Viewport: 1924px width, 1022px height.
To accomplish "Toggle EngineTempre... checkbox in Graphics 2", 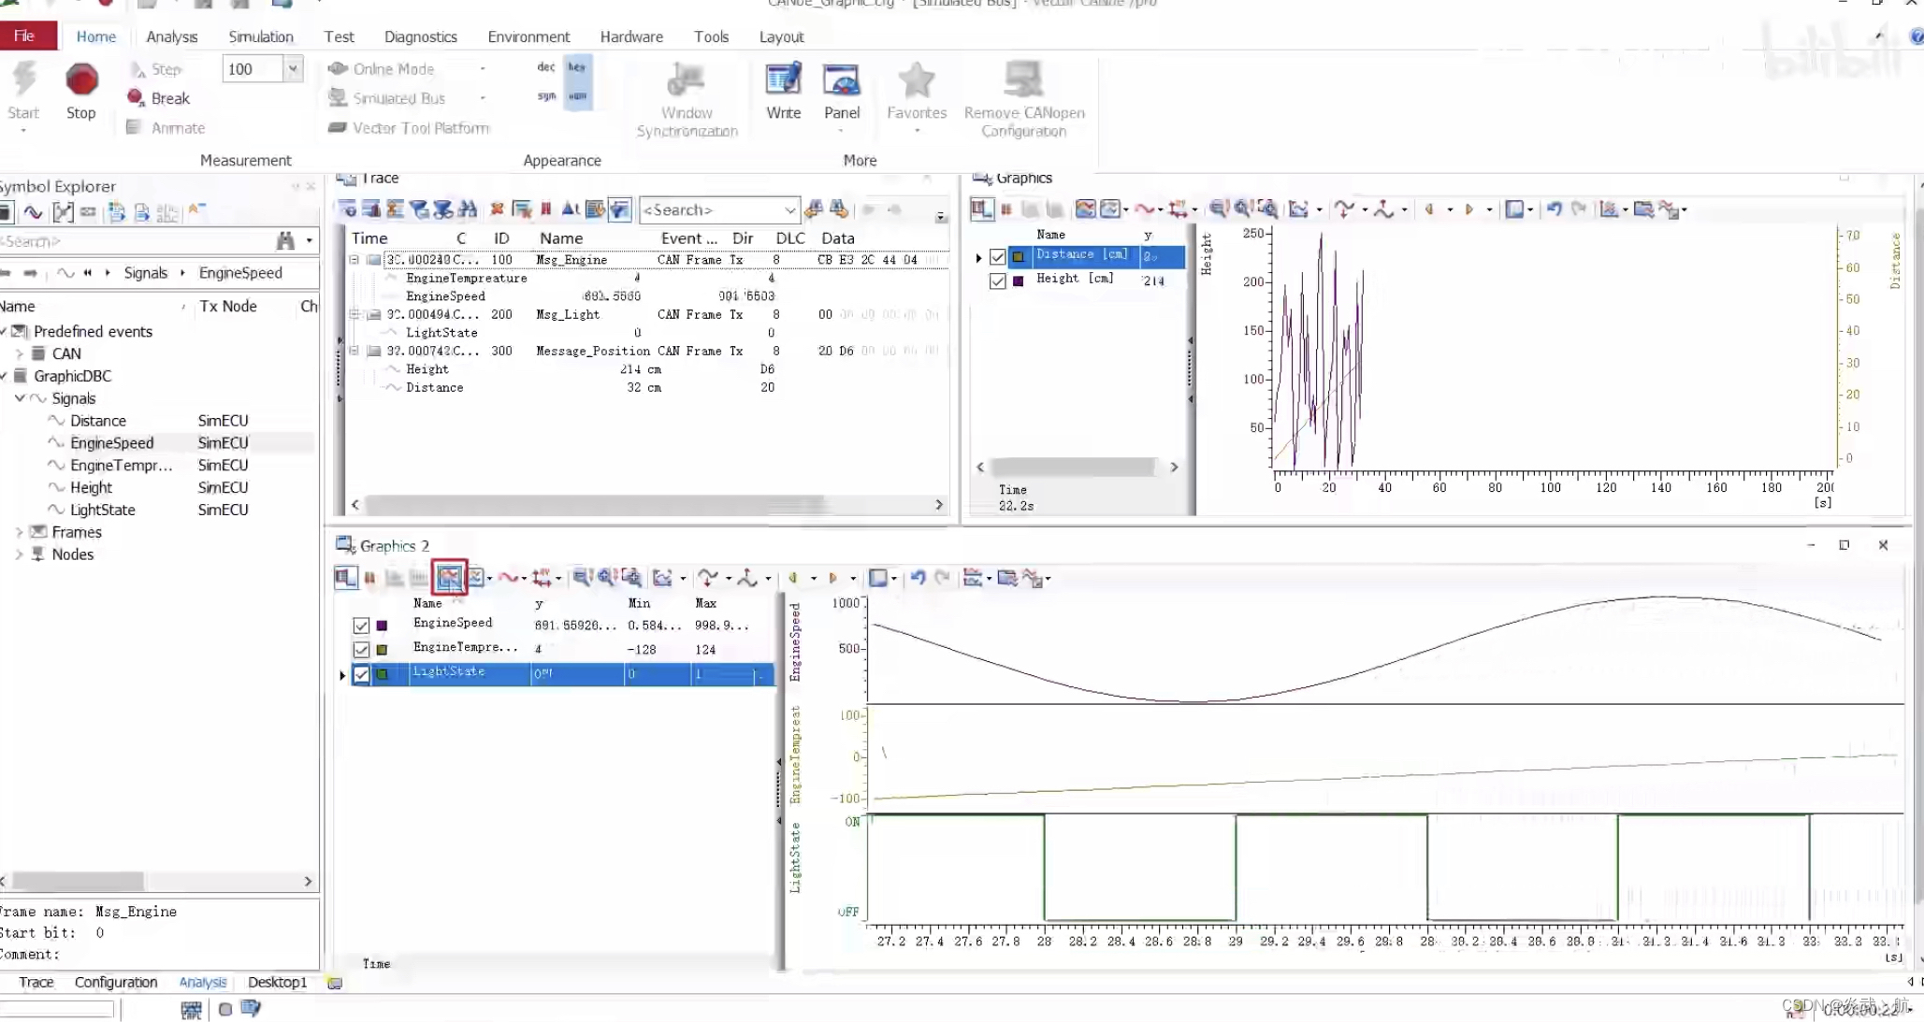I will pyautogui.click(x=361, y=650).
